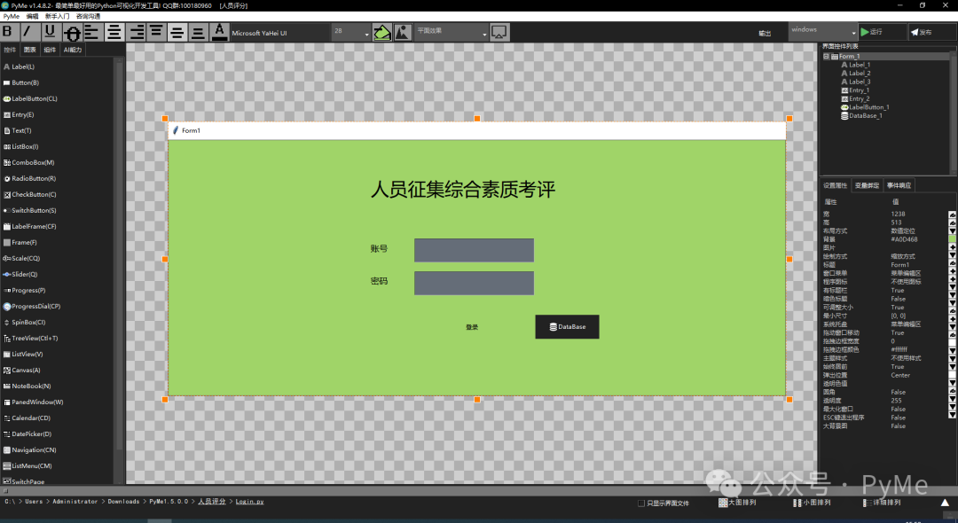Toggle bold formatting
958x523 pixels.
[x=7, y=32]
